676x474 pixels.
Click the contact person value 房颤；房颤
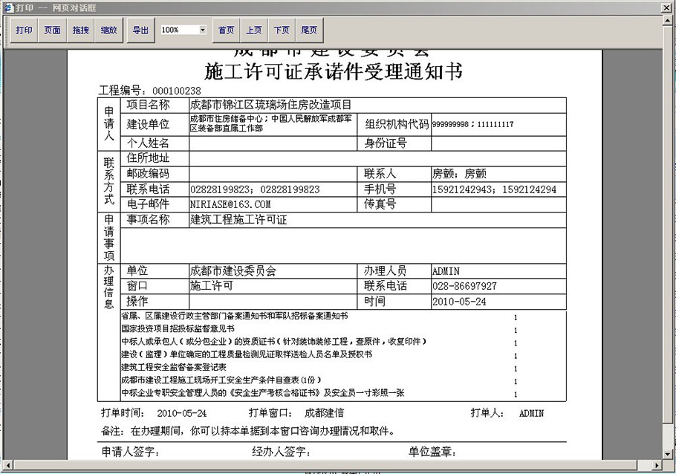(459, 174)
